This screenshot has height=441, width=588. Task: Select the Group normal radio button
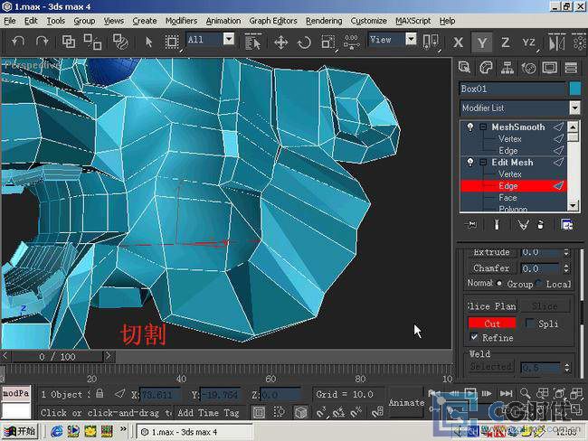(x=499, y=283)
